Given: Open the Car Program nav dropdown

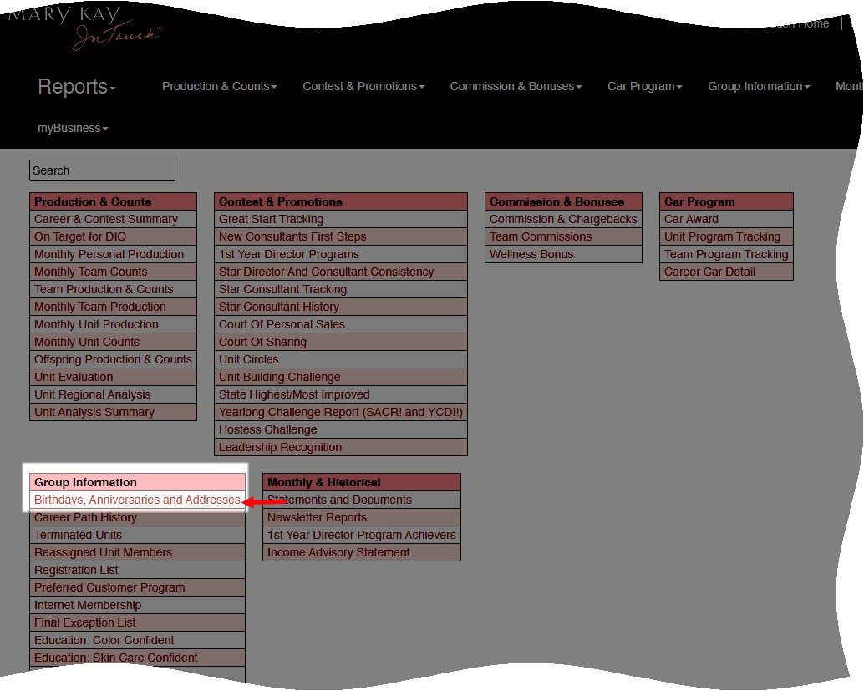Looking at the screenshot, I should pos(645,87).
